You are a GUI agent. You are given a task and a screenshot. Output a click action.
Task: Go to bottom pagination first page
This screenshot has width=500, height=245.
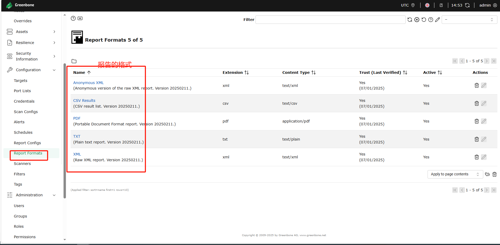[455, 190]
